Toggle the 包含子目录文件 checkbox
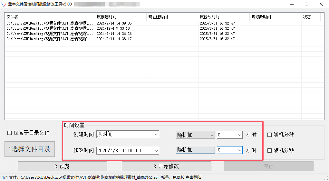The image size is (329, 181). pyautogui.click(x=29, y=133)
